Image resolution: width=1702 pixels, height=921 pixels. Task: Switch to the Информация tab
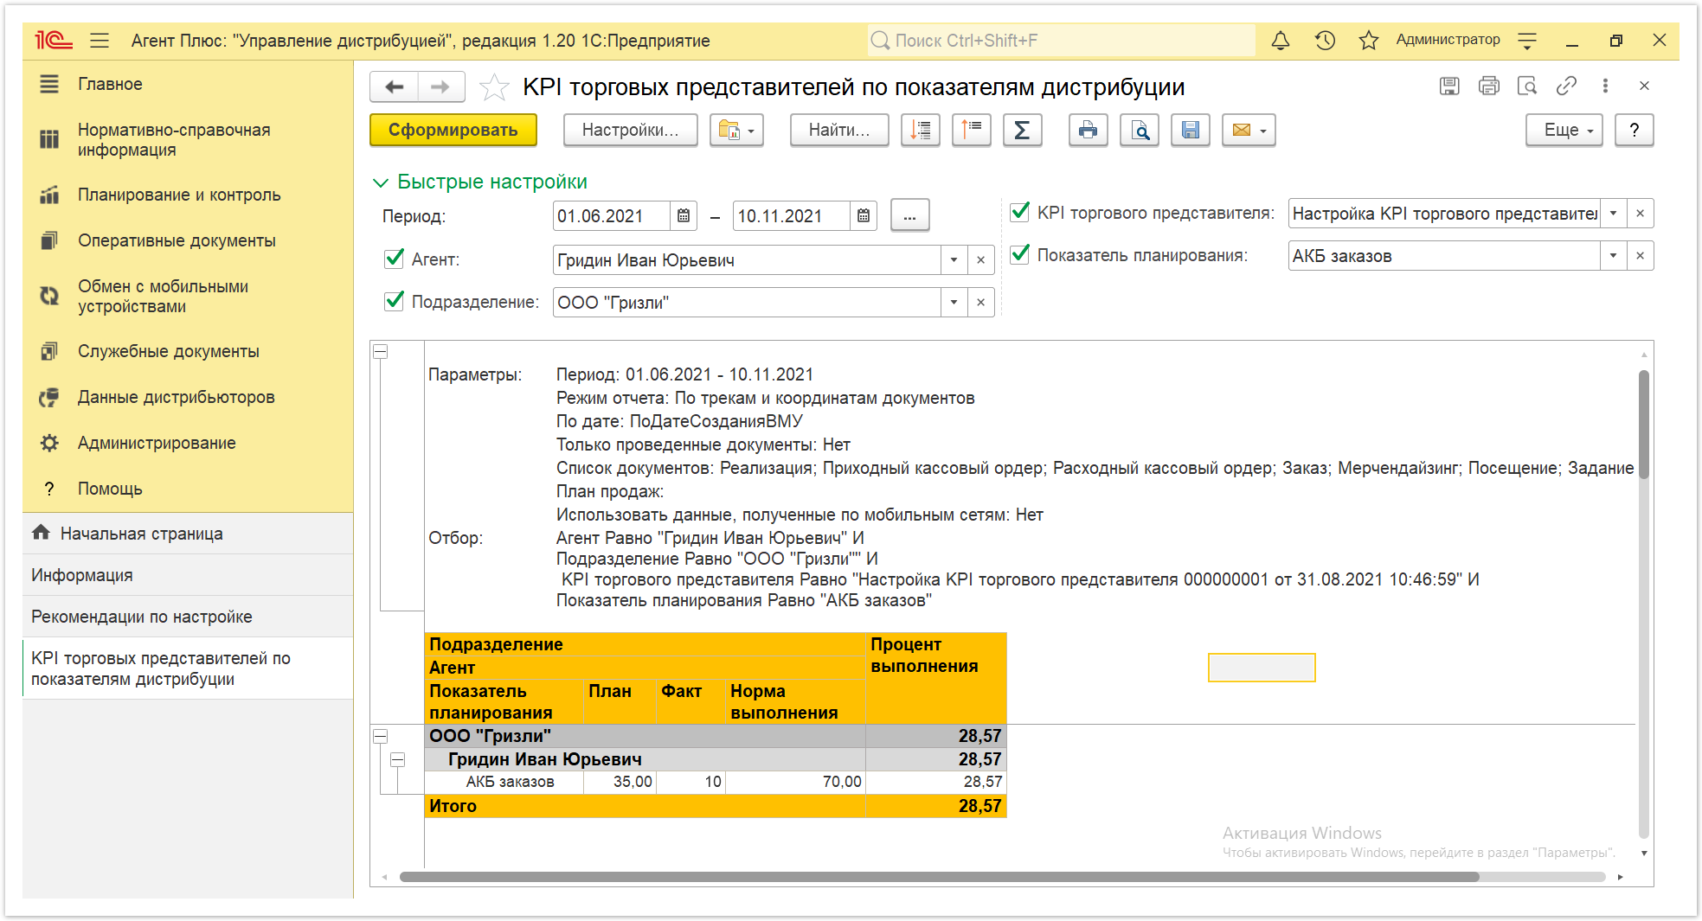(188, 575)
